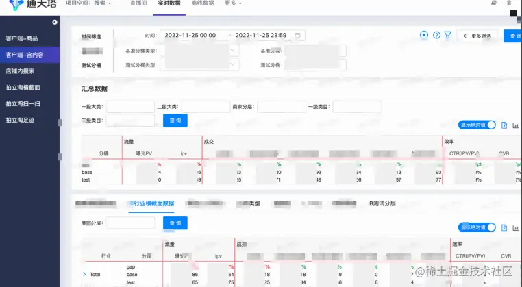Open 基准分桶类型 dropdown
Screen dimensions: 522x287
tap(199, 51)
